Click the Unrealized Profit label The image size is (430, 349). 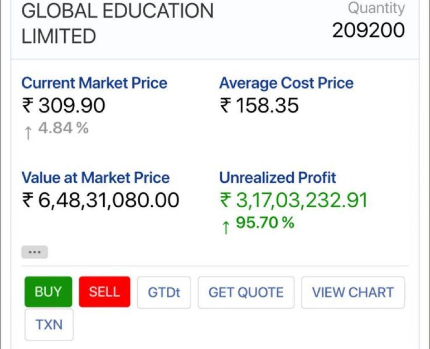point(277,177)
